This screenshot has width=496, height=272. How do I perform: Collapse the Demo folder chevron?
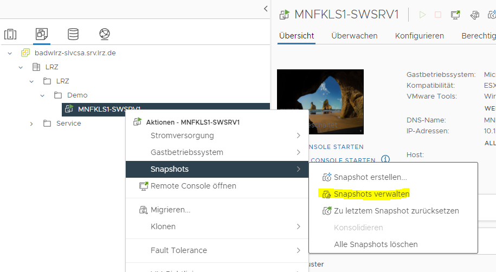click(42, 95)
